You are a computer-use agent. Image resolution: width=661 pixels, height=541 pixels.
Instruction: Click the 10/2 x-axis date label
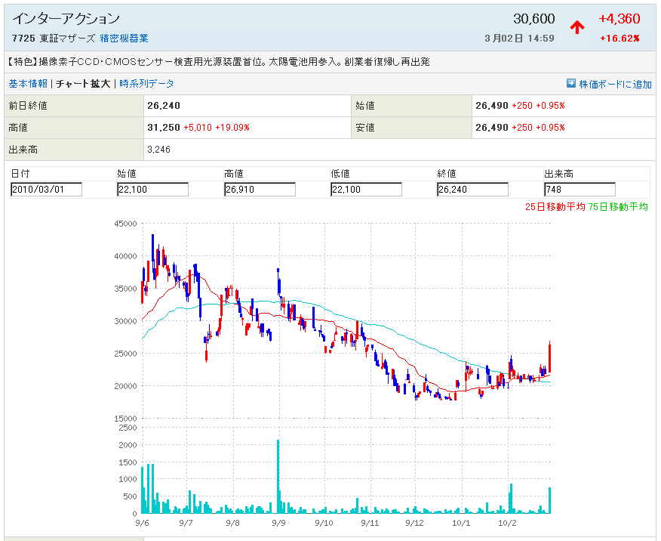pos(507,523)
